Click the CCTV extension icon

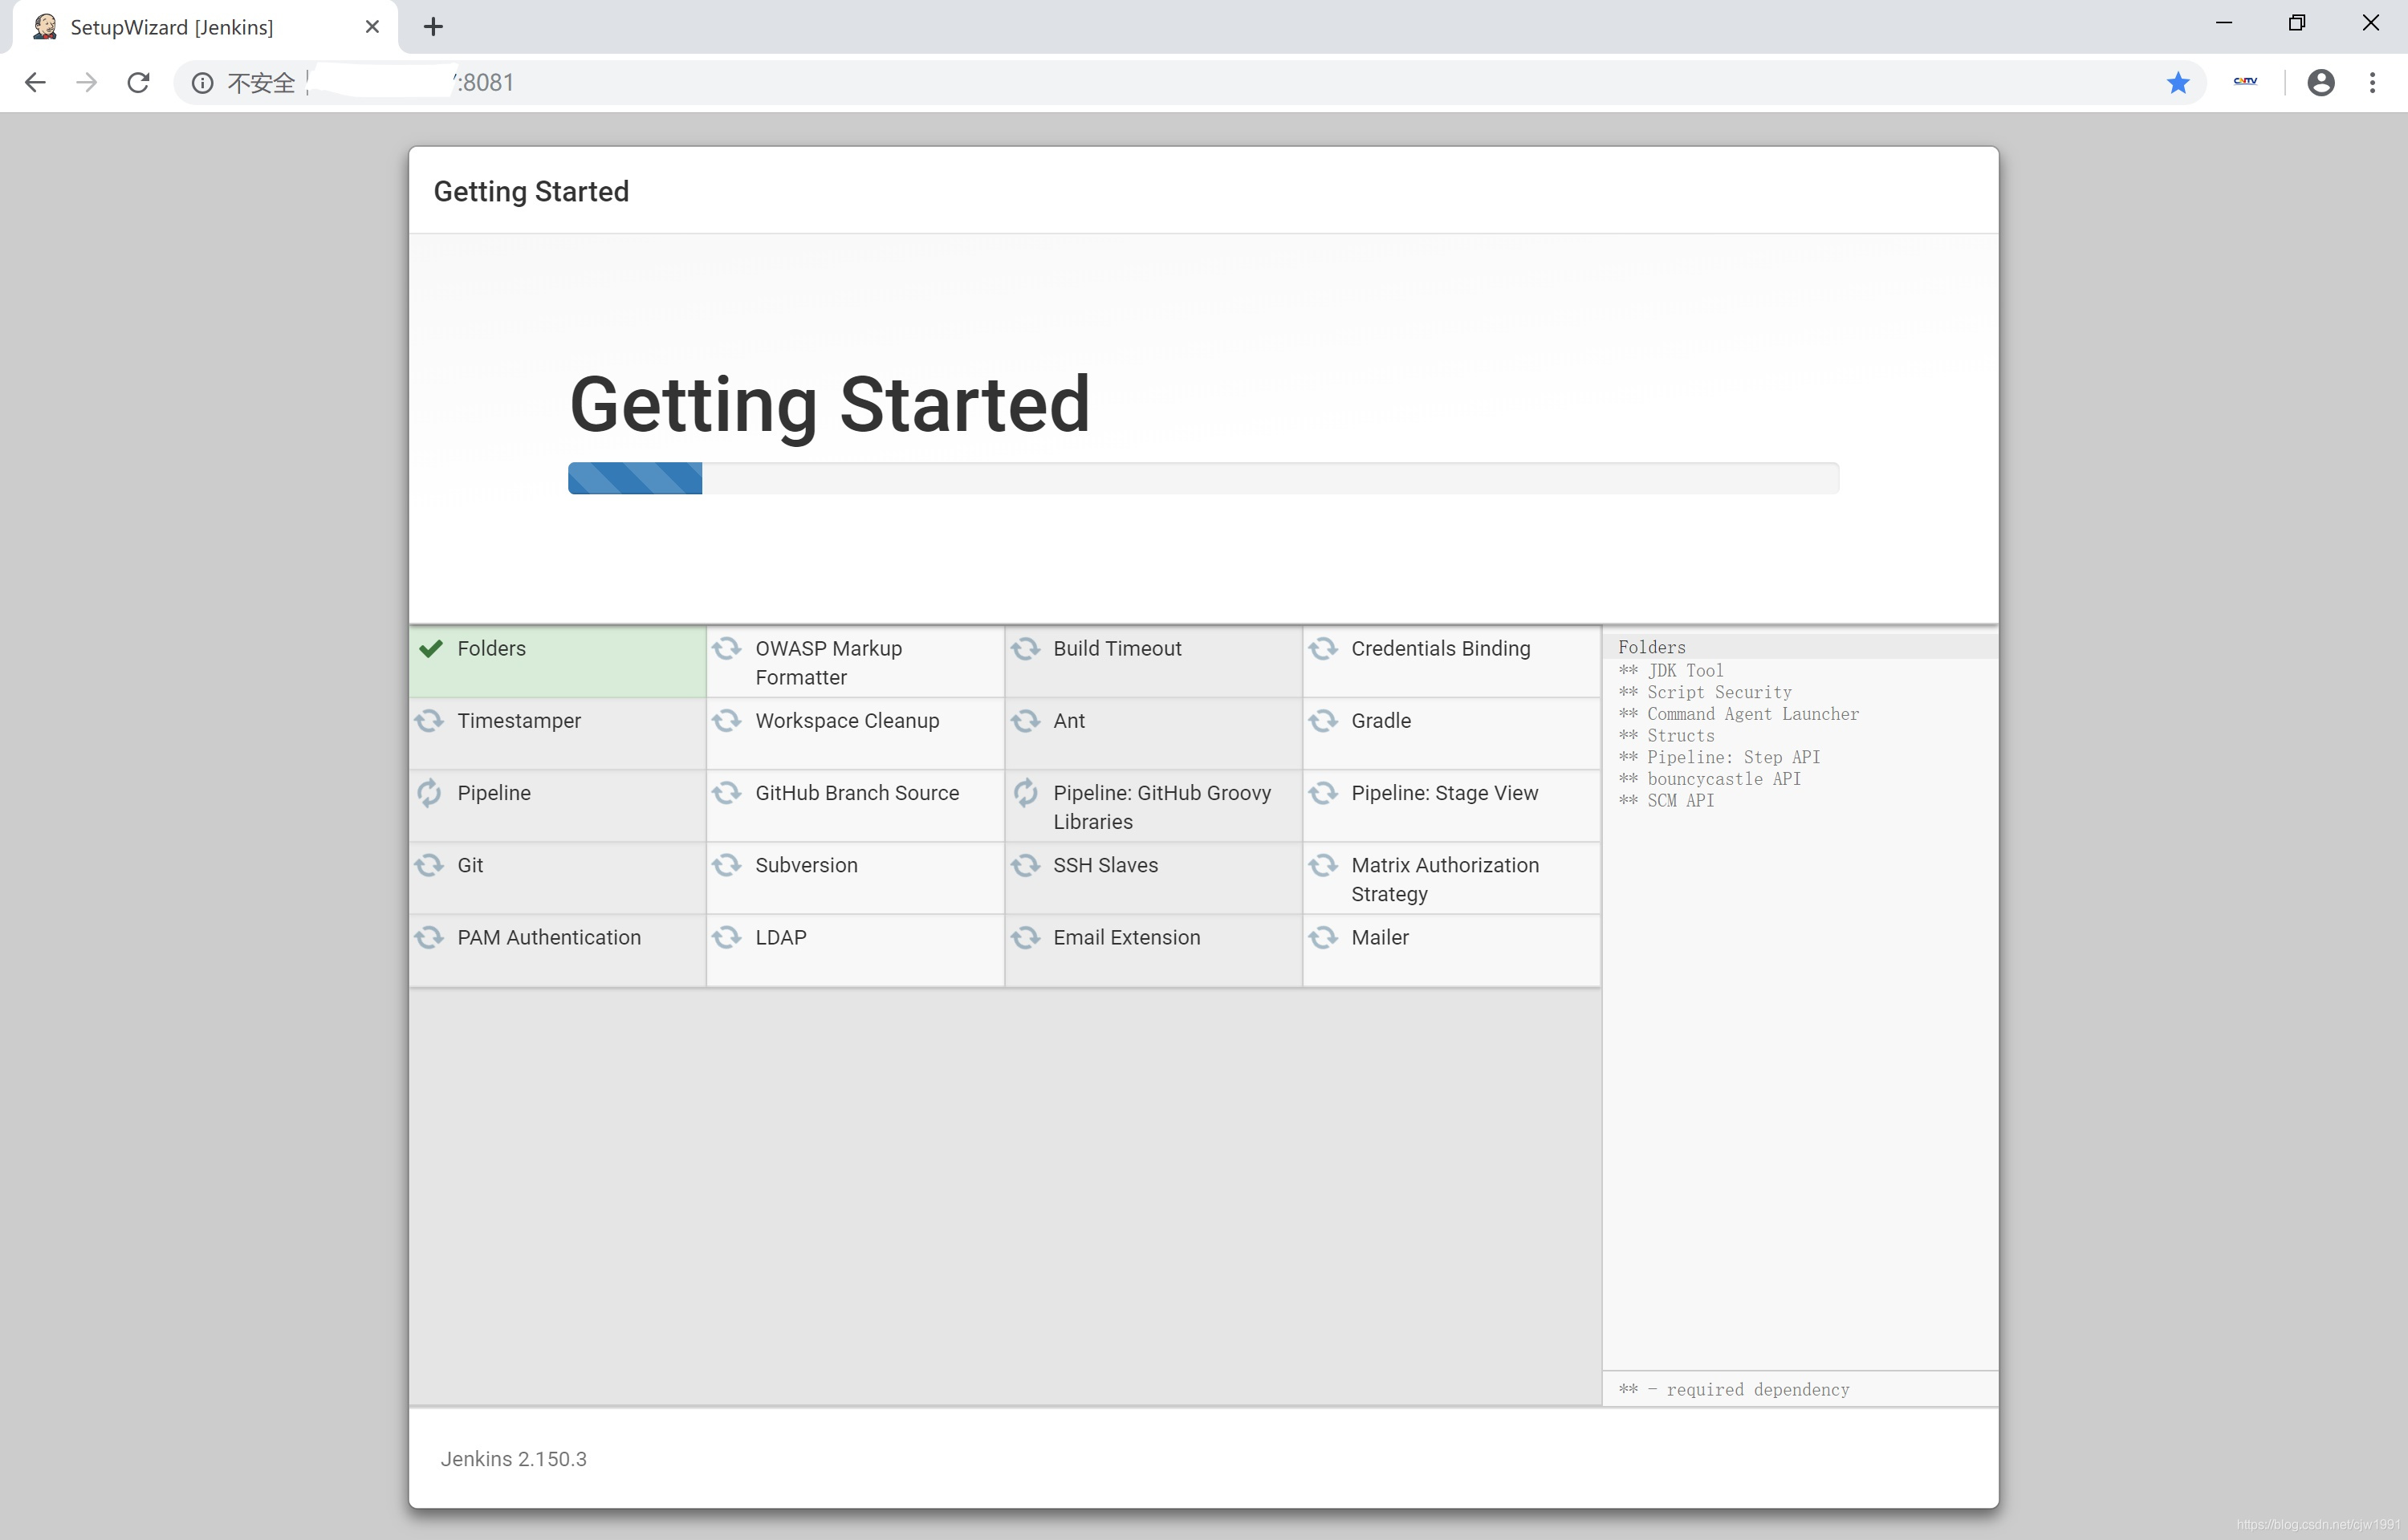click(x=2245, y=81)
